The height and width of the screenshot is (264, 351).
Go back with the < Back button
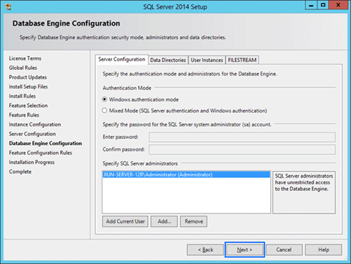[x=205, y=250]
